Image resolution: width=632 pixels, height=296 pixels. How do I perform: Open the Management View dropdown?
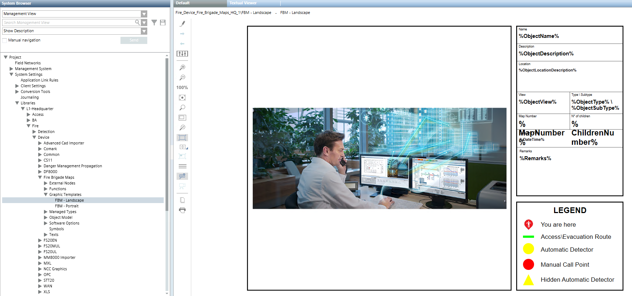coord(144,14)
